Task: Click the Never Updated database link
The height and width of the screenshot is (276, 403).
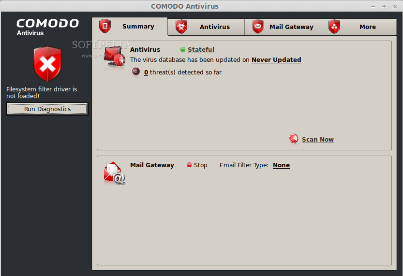Action: pos(276,60)
